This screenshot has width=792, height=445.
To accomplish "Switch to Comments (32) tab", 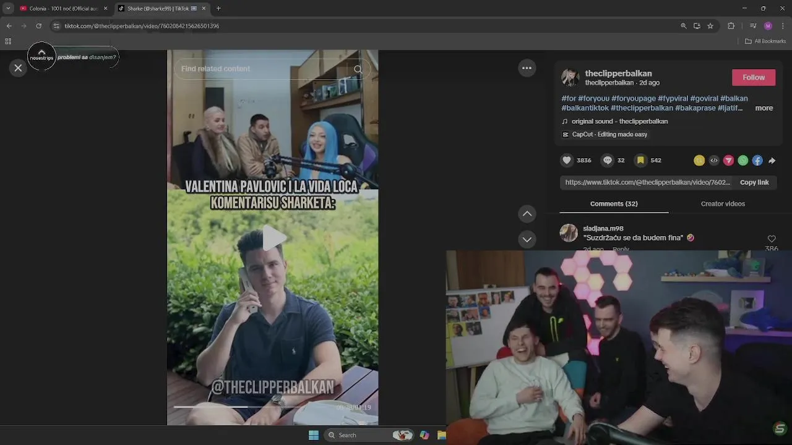I will coord(614,204).
